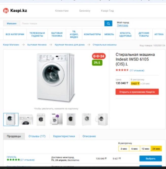The image size is (166, 169).
Task: Select the second product thumbnail image
Action: coord(26,120)
